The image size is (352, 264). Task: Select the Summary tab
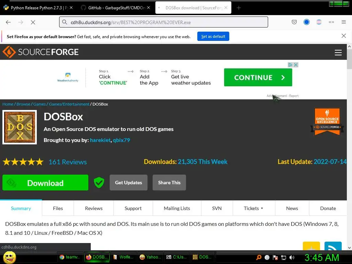coord(21,208)
